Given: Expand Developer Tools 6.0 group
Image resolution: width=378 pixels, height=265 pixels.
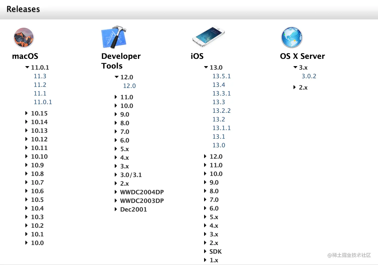Looking at the screenshot, I should (x=116, y=140).
